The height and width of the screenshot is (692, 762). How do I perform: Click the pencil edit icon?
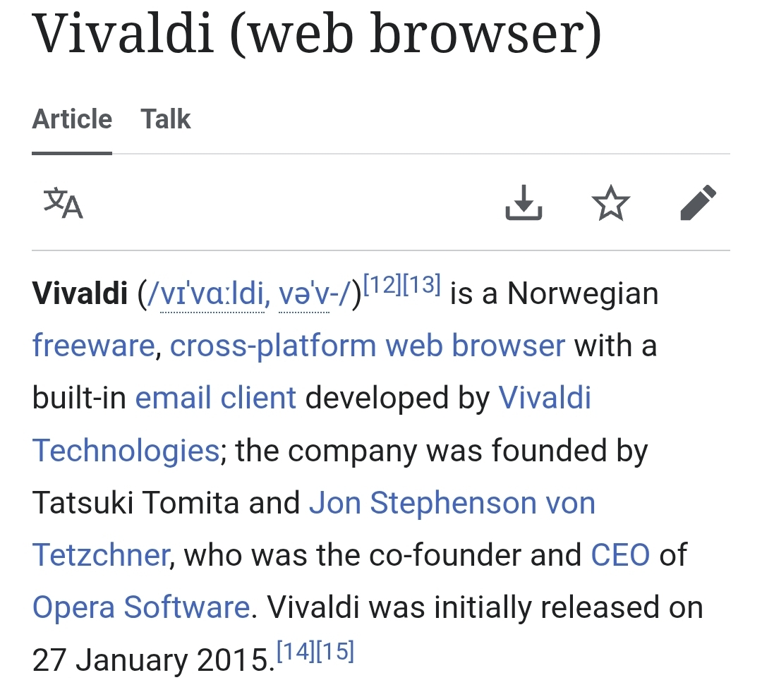(698, 203)
